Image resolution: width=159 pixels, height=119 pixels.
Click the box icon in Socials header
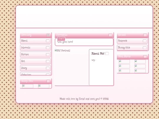click(x=145, y=35)
